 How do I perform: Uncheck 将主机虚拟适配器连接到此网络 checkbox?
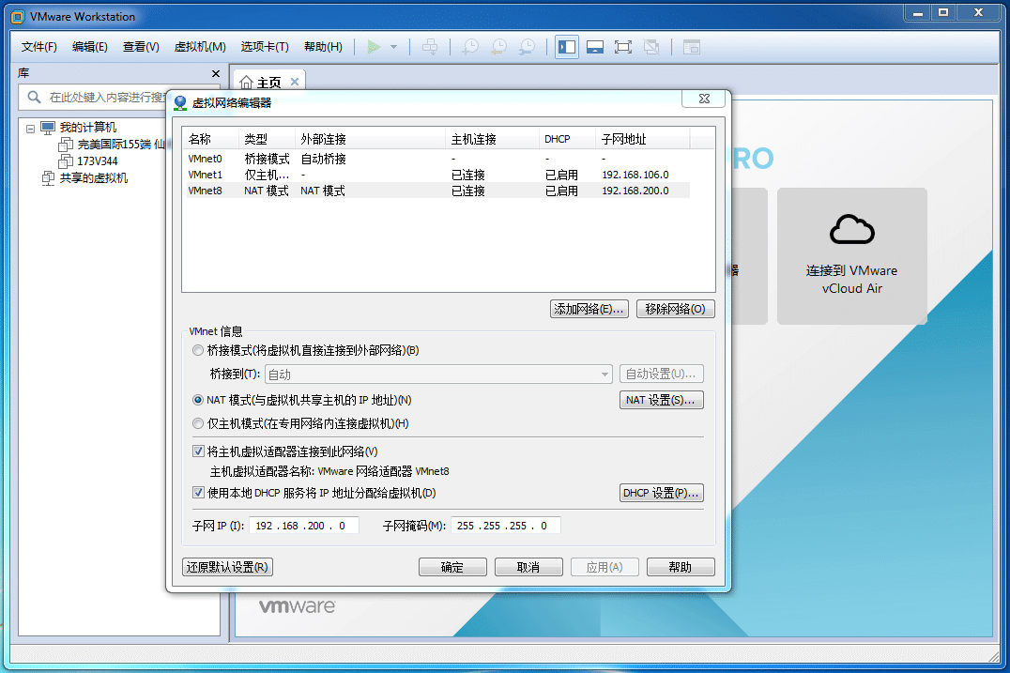[x=198, y=451]
